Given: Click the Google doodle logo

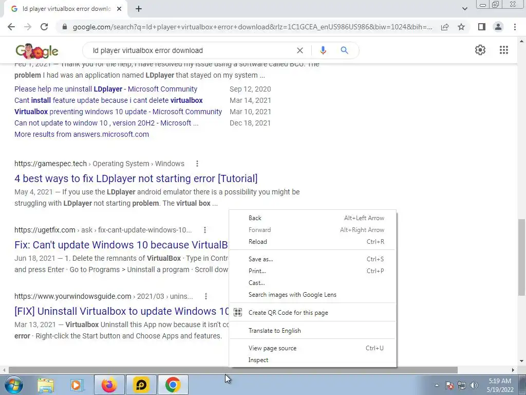Looking at the screenshot, I should [37, 51].
